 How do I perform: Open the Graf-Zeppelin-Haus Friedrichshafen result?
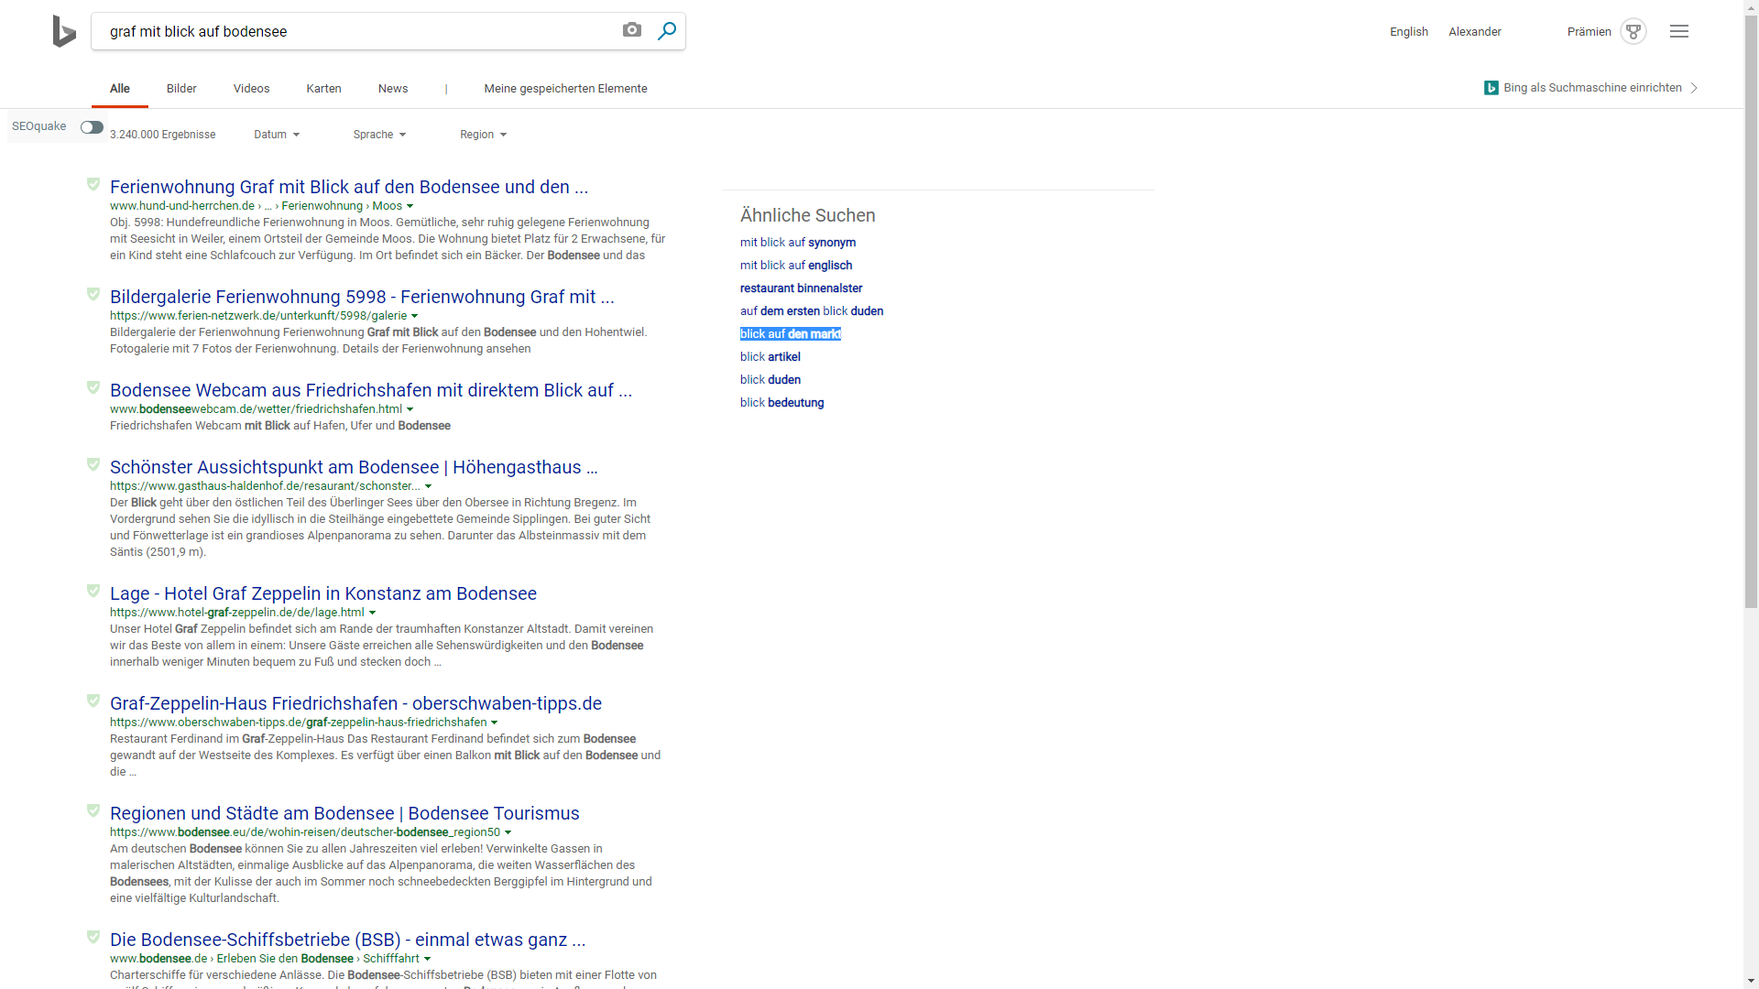pyautogui.click(x=355, y=703)
